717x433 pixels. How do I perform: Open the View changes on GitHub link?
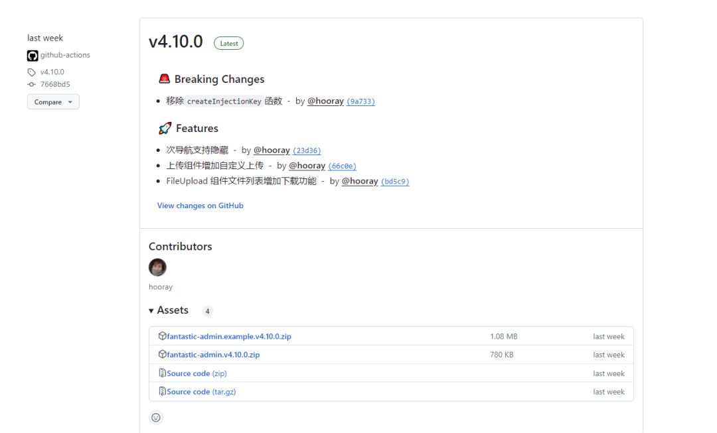click(200, 206)
